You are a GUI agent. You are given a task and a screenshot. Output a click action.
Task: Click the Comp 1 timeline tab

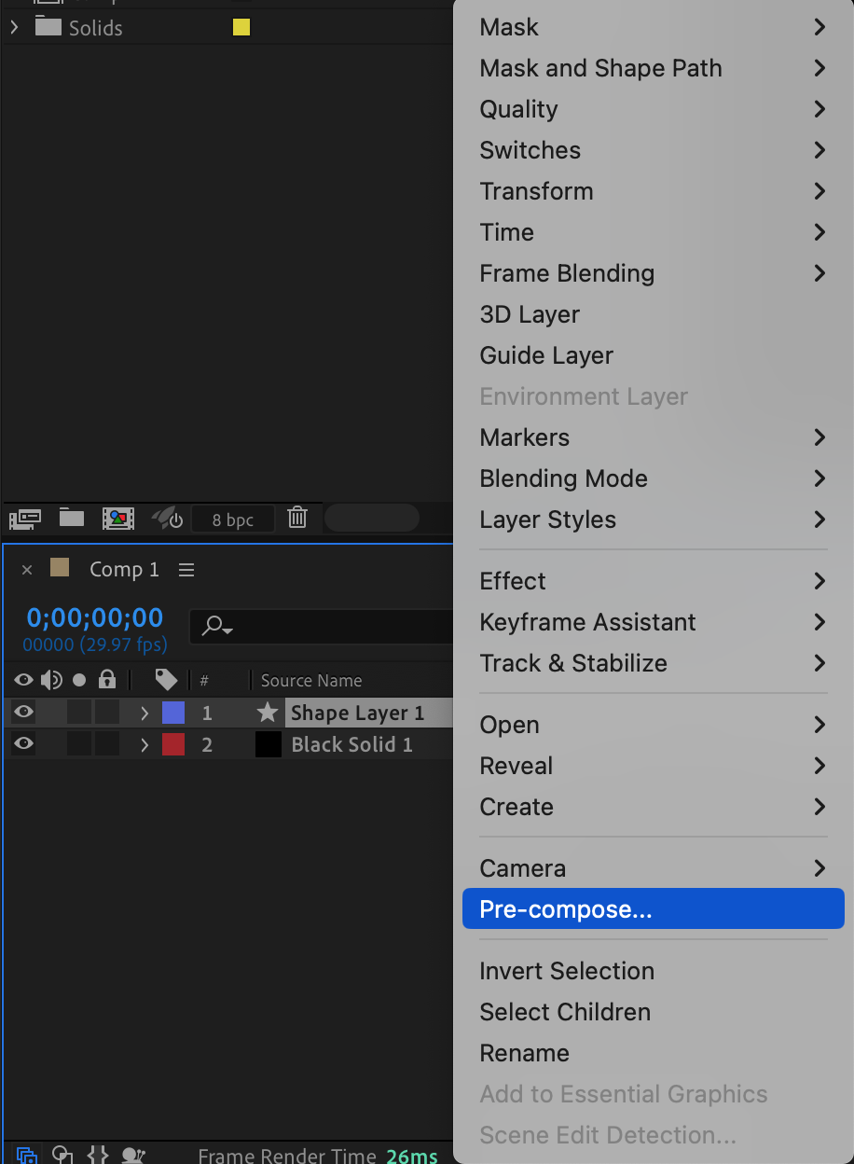pyautogui.click(x=124, y=570)
